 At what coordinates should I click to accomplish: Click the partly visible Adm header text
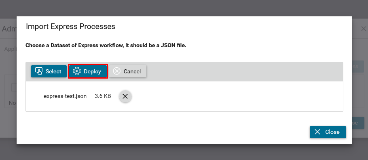[x=9, y=29]
